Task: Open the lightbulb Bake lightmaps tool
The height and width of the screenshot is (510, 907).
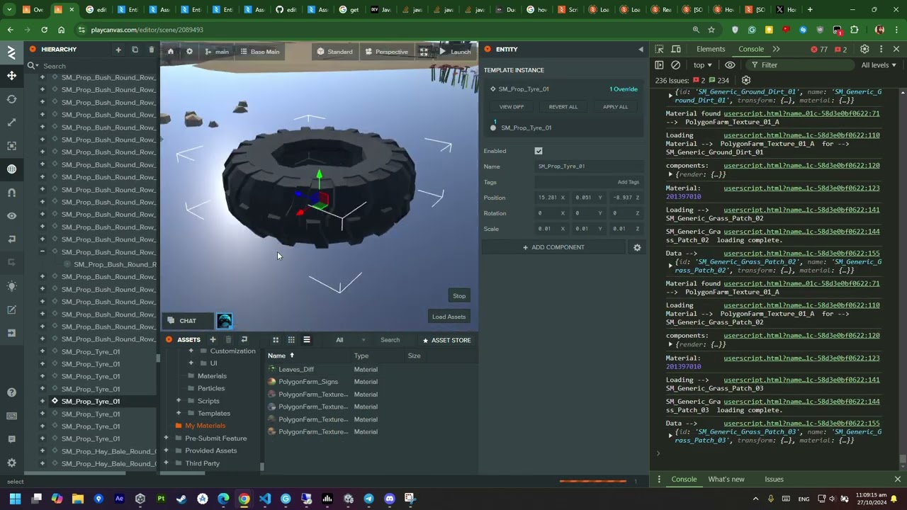Action: point(11,286)
